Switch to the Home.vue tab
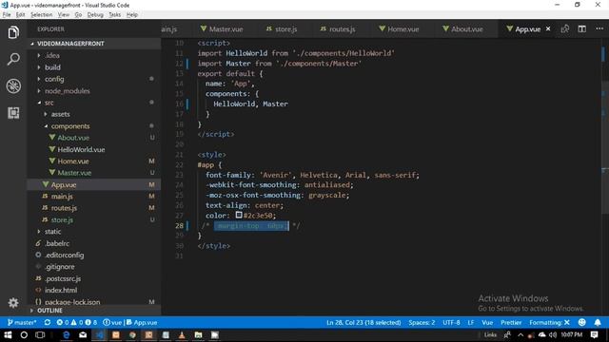 pyautogui.click(x=399, y=29)
